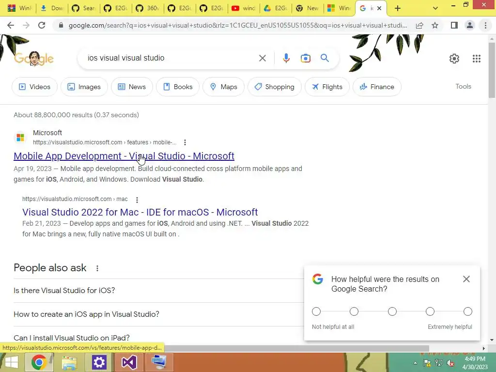Click the visualstudio.microsoft.com features URL breadcrumb
Viewport: 496px width, 372px height.
105,142
